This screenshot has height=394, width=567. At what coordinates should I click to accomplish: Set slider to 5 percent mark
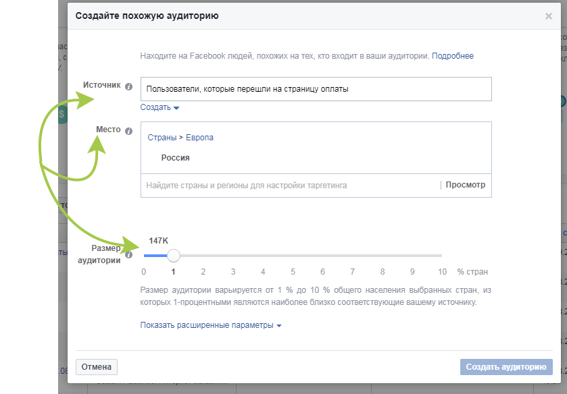point(293,256)
